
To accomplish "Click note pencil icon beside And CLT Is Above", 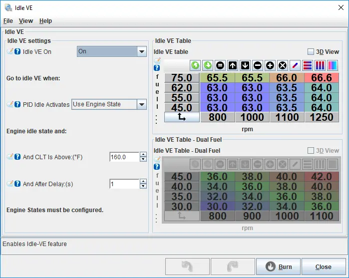I will pos(10,157).
